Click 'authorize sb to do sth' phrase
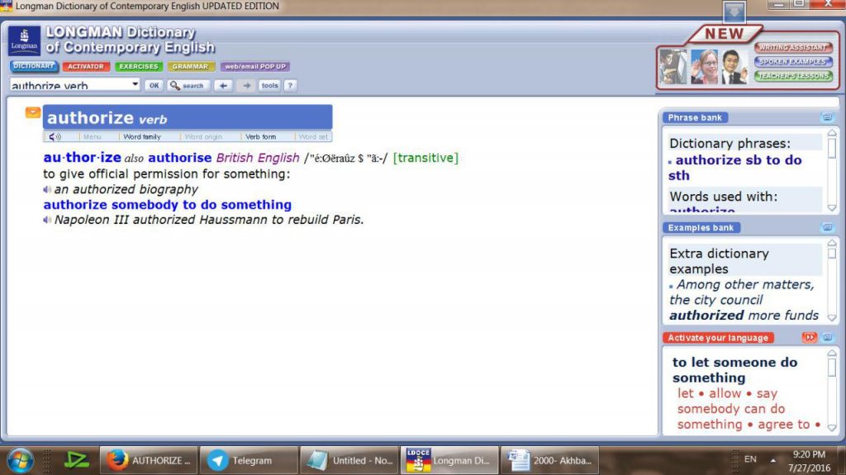Image resolution: width=846 pixels, height=475 pixels. 734,168
